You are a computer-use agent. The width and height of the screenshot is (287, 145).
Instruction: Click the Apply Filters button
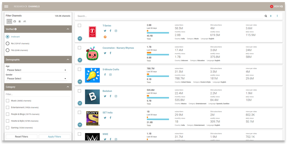coord(54,137)
